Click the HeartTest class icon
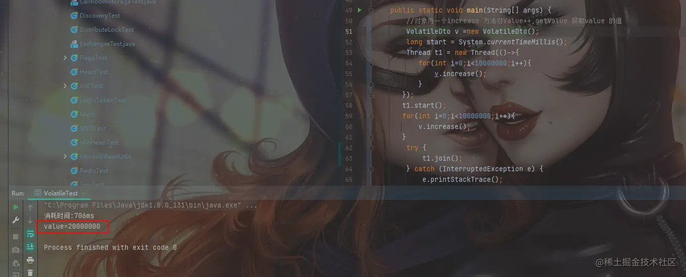This screenshot has width=686, height=277. [74, 72]
